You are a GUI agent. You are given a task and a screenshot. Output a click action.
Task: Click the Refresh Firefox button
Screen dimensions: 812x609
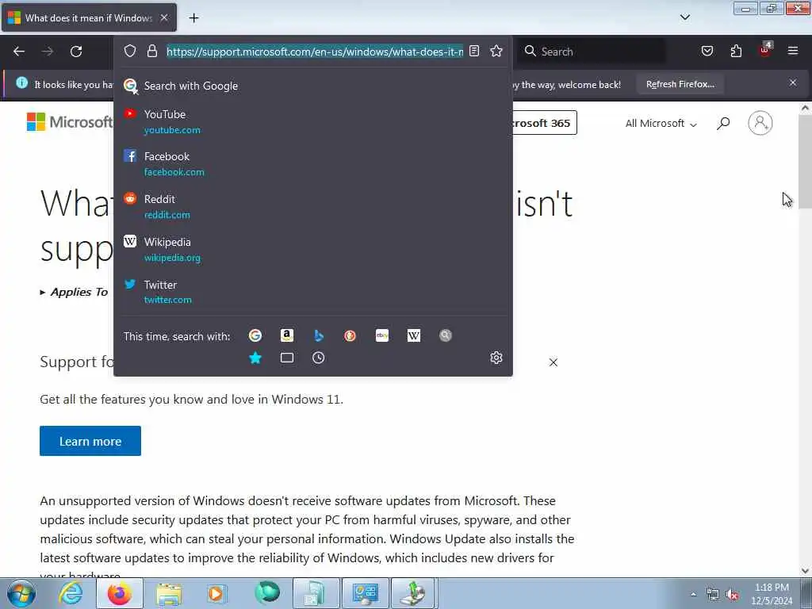pos(680,84)
